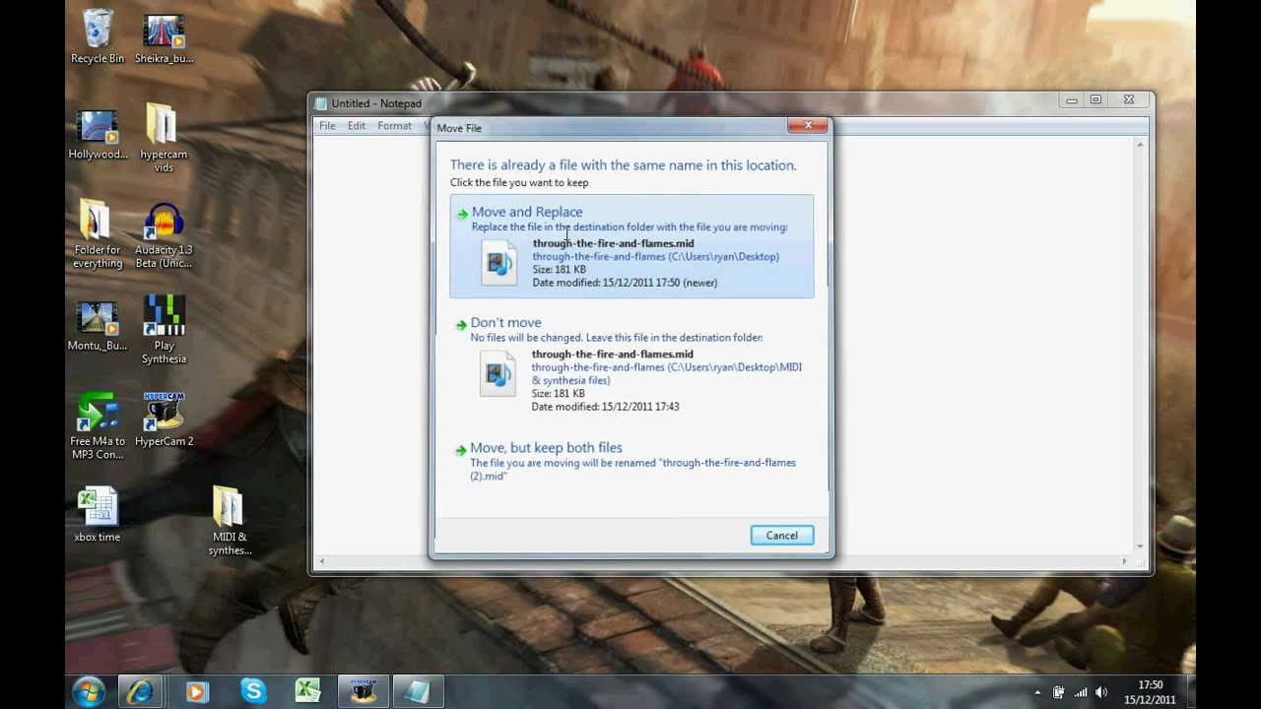Click the Notepad horizontal scrollbar right arrow
This screenshot has height=709, width=1261.
click(x=1124, y=561)
